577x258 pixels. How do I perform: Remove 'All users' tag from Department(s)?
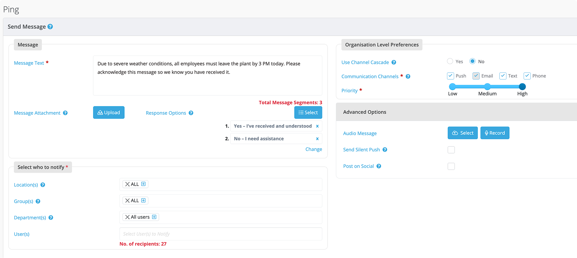[127, 217]
